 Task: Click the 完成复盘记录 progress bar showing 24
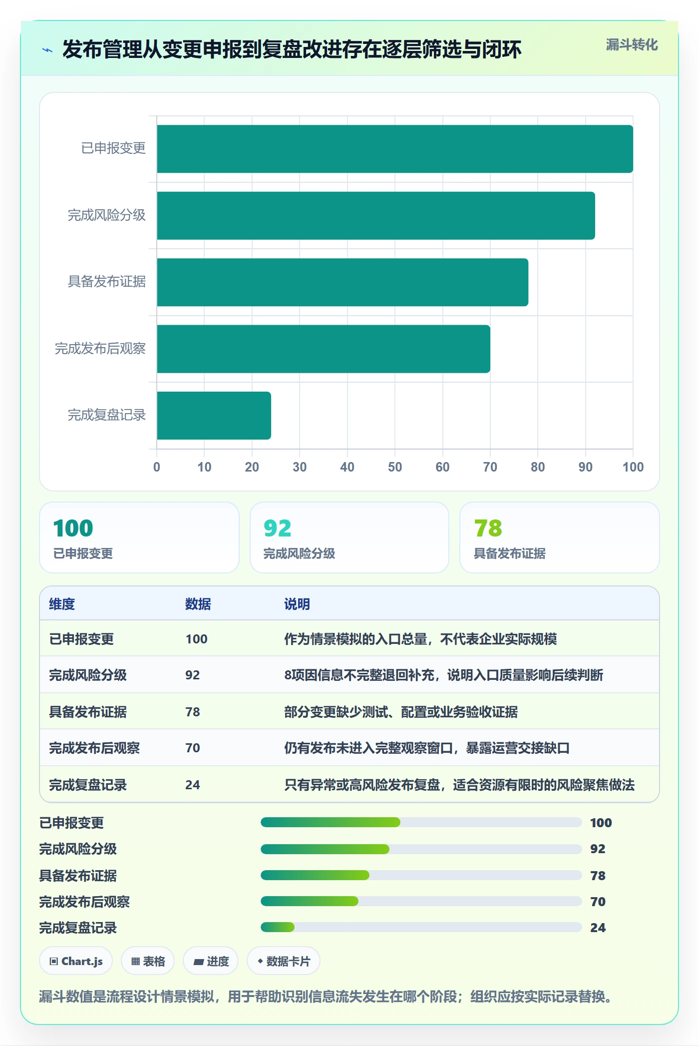click(421, 927)
